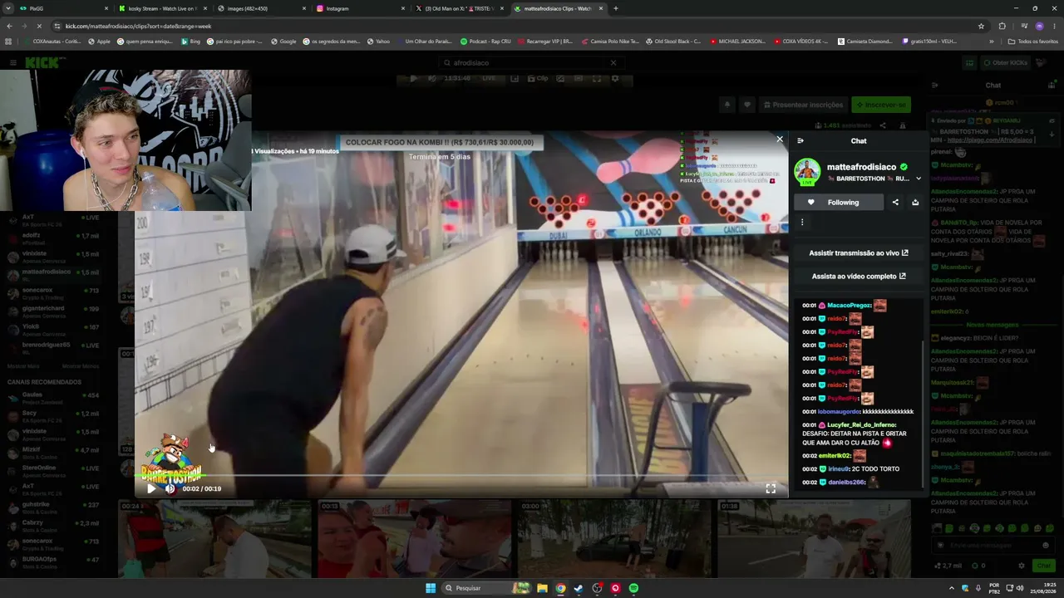Image resolution: width=1064 pixels, height=598 pixels.
Task: Open the Windows Start menu
Action: point(431,588)
